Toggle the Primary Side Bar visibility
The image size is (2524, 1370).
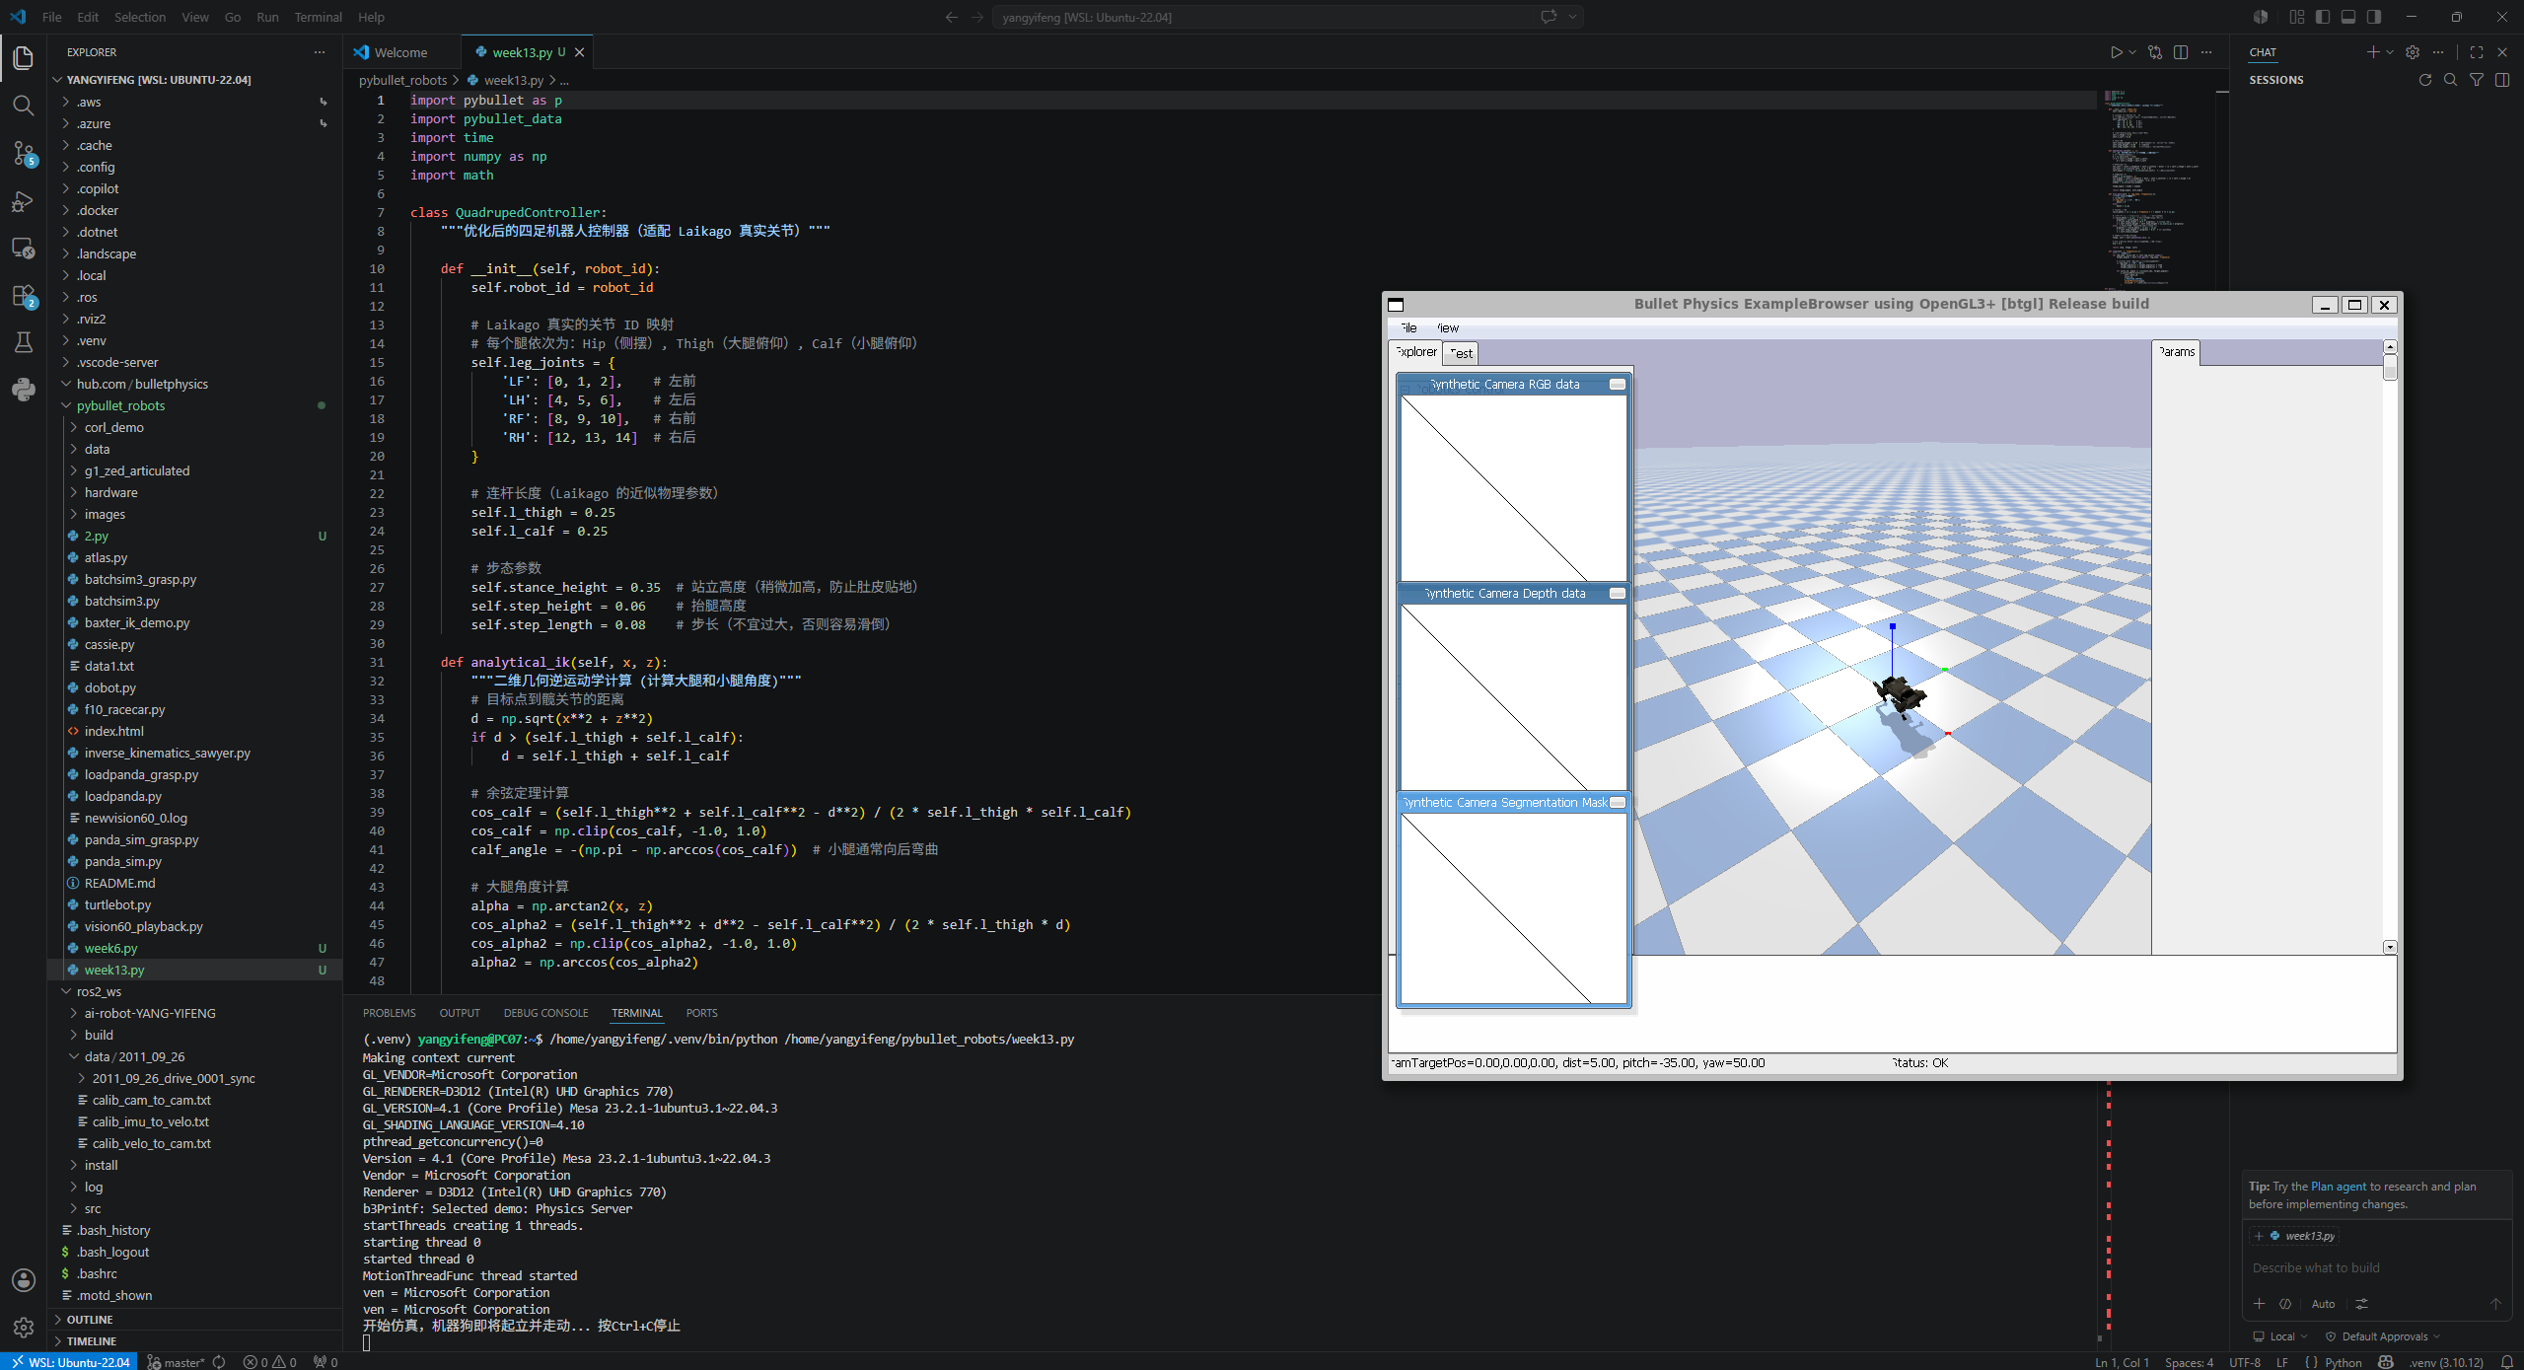pyautogui.click(x=2323, y=17)
